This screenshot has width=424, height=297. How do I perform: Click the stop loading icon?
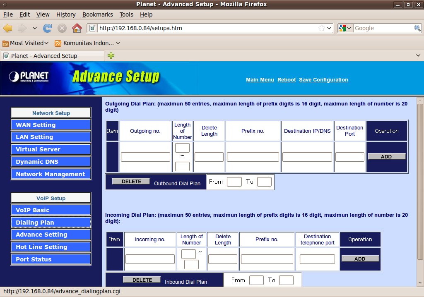point(62,28)
